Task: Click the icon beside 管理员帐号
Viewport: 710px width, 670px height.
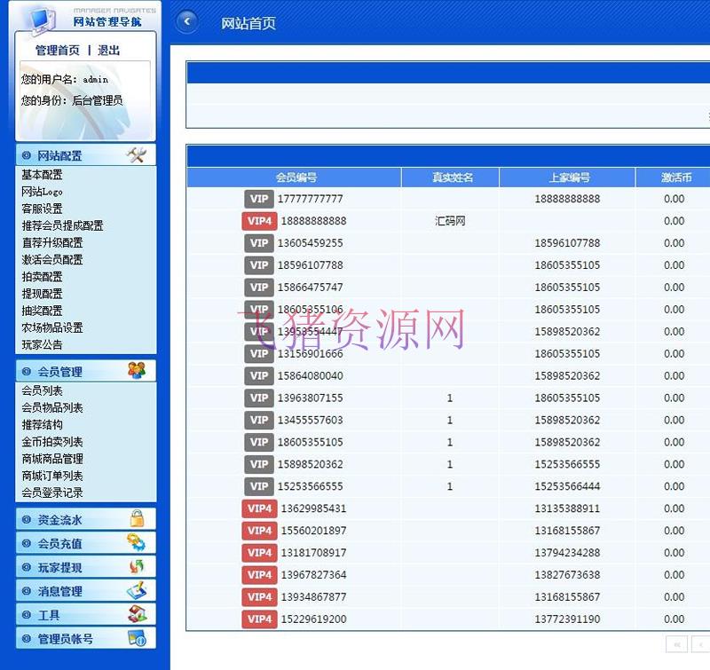Action: click(x=137, y=638)
